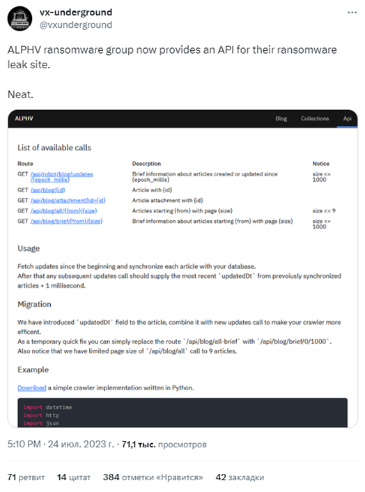The width and height of the screenshot is (365, 492).
Task: Open the embedded ALPHV screenshot image
Action: click(182, 268)
